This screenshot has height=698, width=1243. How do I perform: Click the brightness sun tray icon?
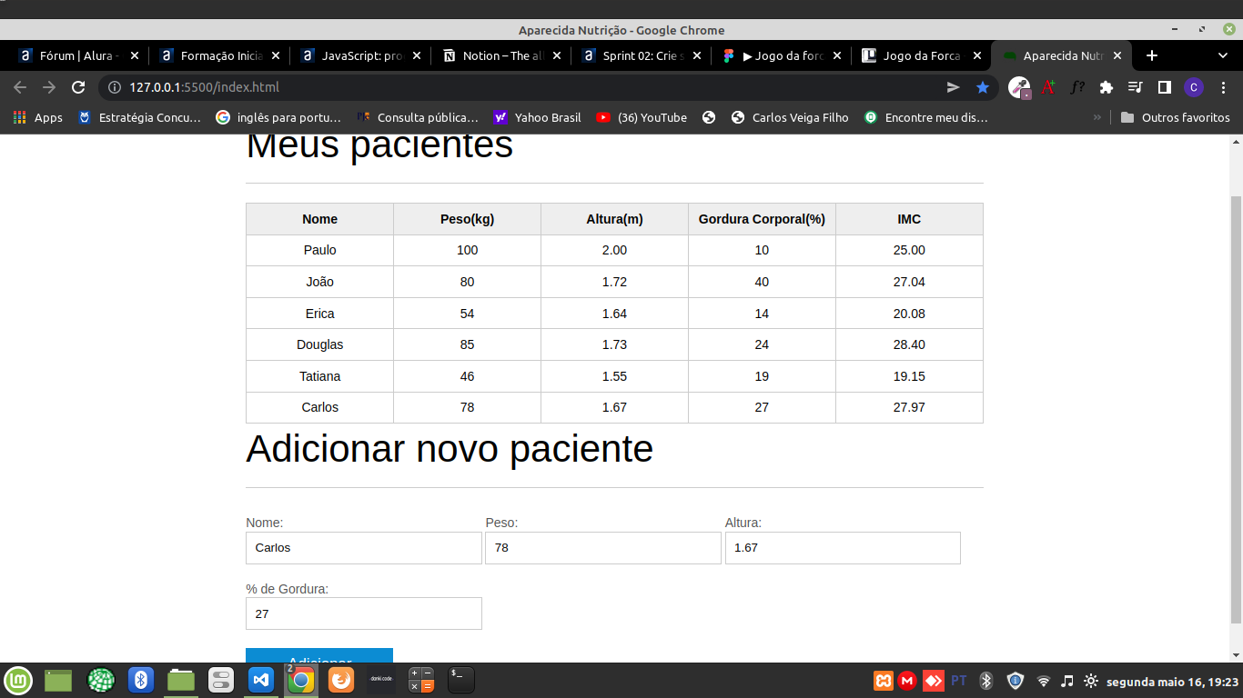tap(1091, 680)
